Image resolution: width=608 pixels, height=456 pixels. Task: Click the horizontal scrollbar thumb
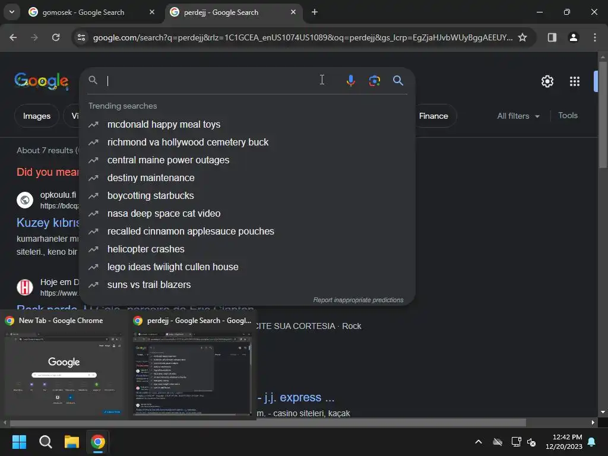(268, 422)
